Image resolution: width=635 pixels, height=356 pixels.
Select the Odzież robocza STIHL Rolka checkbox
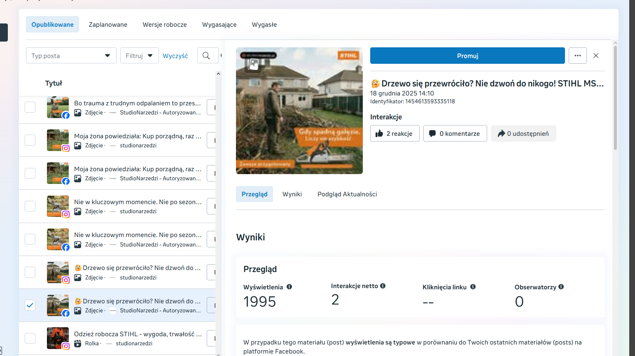pyautogui.click(x=30, y=338)
